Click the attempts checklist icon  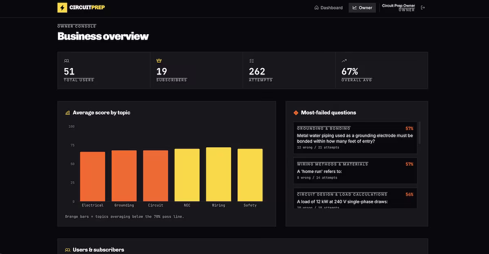pos(251,61)
